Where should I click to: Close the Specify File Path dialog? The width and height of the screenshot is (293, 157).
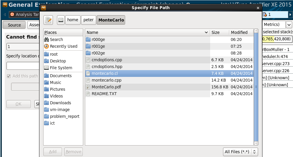coord(258,8)
